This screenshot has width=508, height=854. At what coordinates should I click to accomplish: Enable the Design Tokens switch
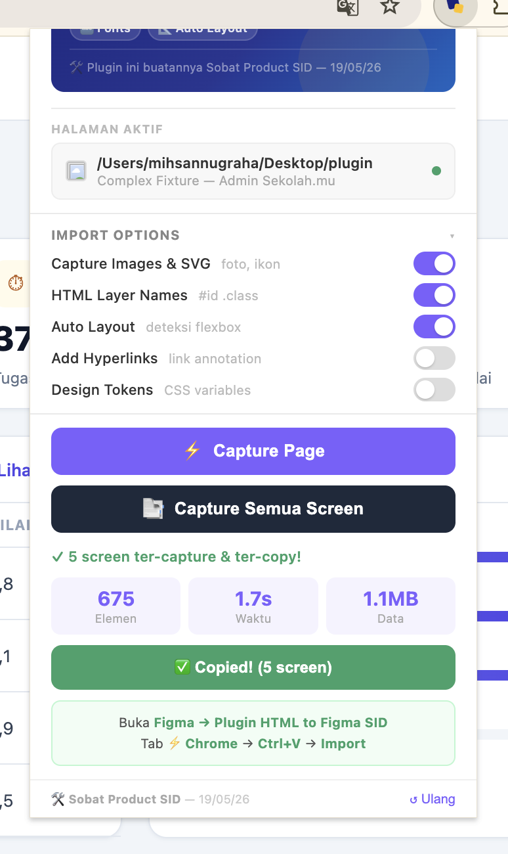434,390
